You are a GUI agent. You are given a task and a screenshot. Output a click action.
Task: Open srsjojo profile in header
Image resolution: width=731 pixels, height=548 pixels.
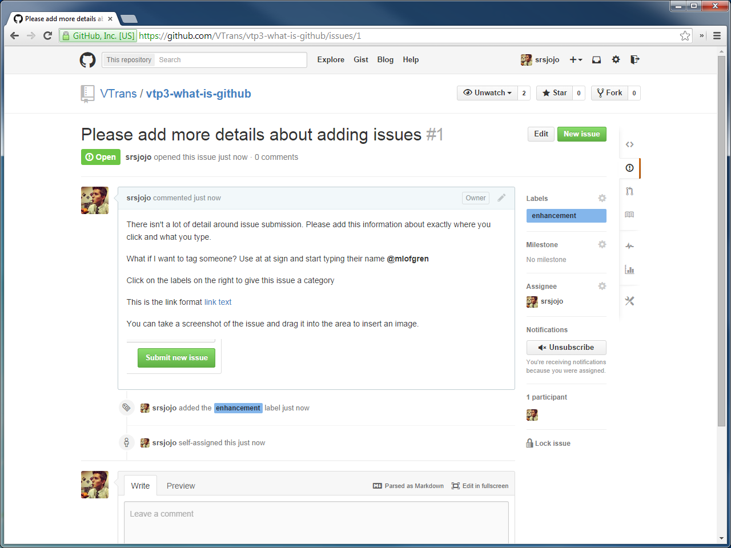point(540,59)
